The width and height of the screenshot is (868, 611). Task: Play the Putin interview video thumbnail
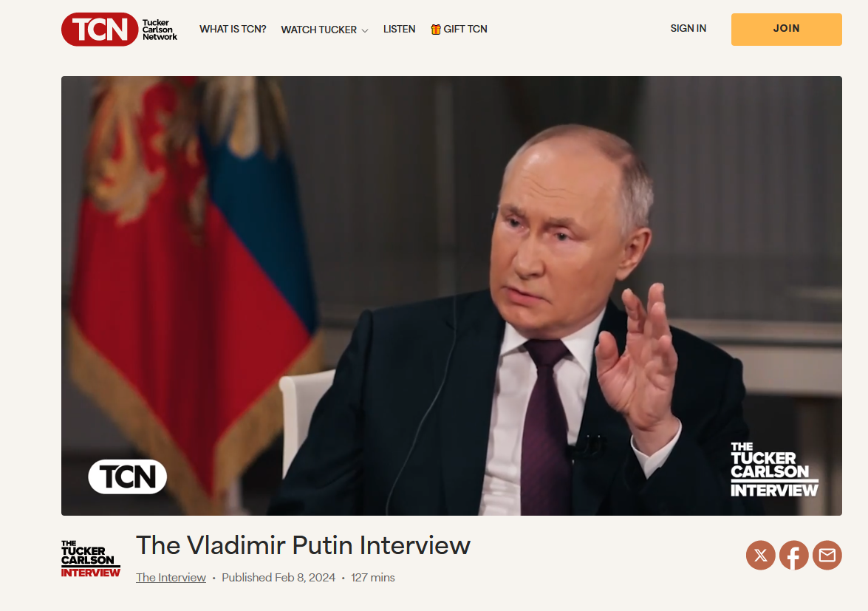pos(451,296)
